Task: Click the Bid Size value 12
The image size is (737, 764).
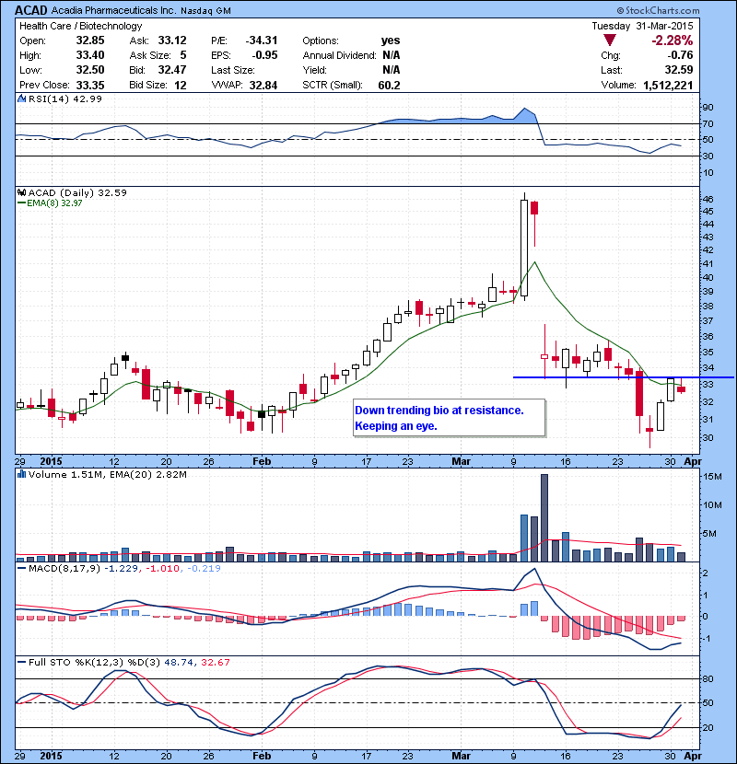Action: pos(181,86)
